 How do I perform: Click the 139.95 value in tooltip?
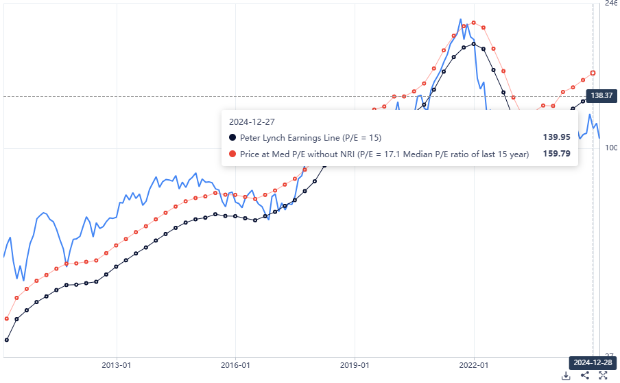[x=556, y=137]
